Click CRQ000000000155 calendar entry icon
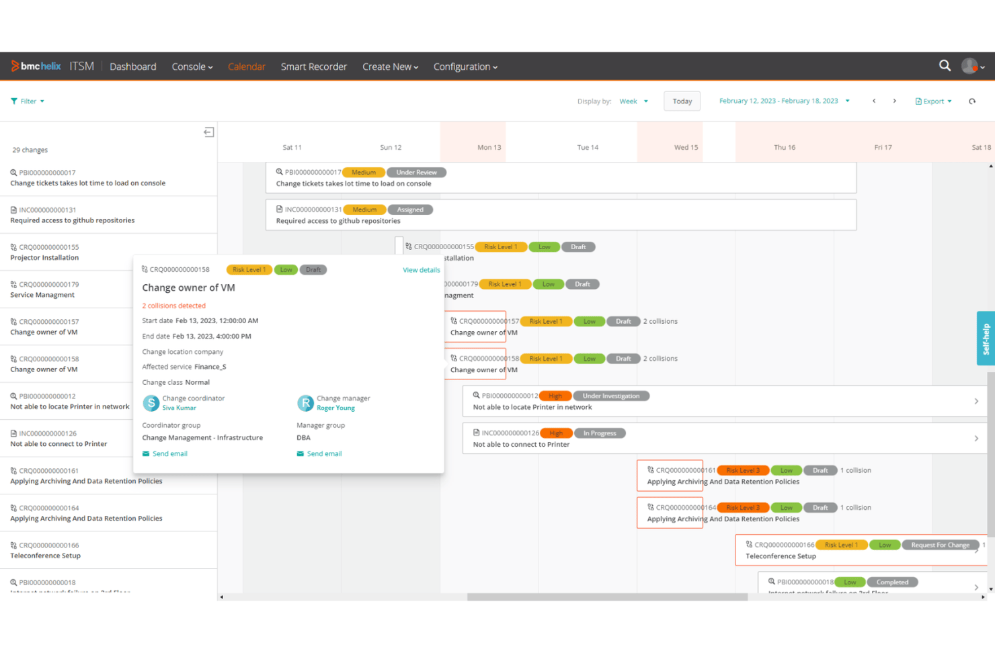The height and width of the screenshot is (663, 995). tap(408, 247)
